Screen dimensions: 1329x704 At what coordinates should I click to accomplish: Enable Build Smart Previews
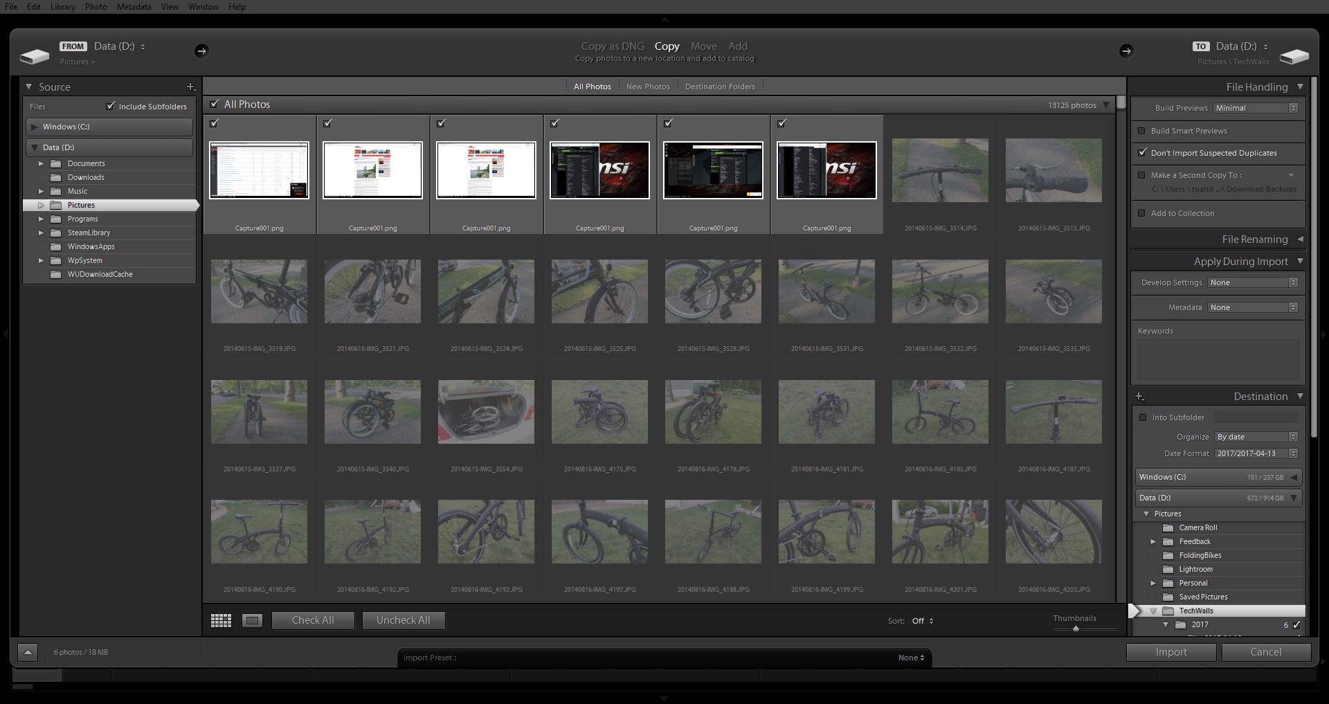(1142, 131)
